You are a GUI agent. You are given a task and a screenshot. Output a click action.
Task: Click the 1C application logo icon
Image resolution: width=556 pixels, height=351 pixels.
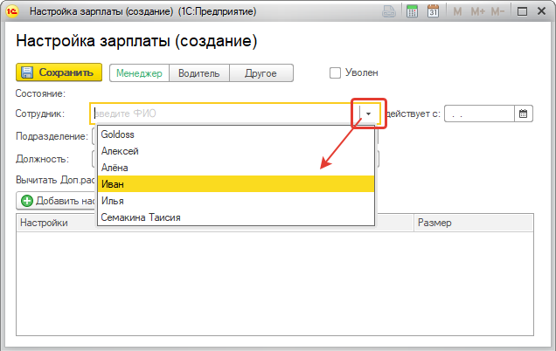coord(11,11)
